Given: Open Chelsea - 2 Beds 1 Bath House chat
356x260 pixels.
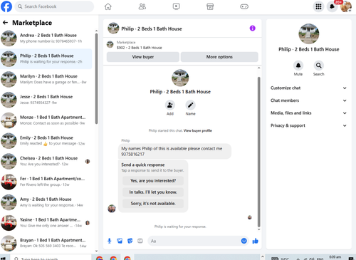Looking at the screenshot, I should point(46,161).
